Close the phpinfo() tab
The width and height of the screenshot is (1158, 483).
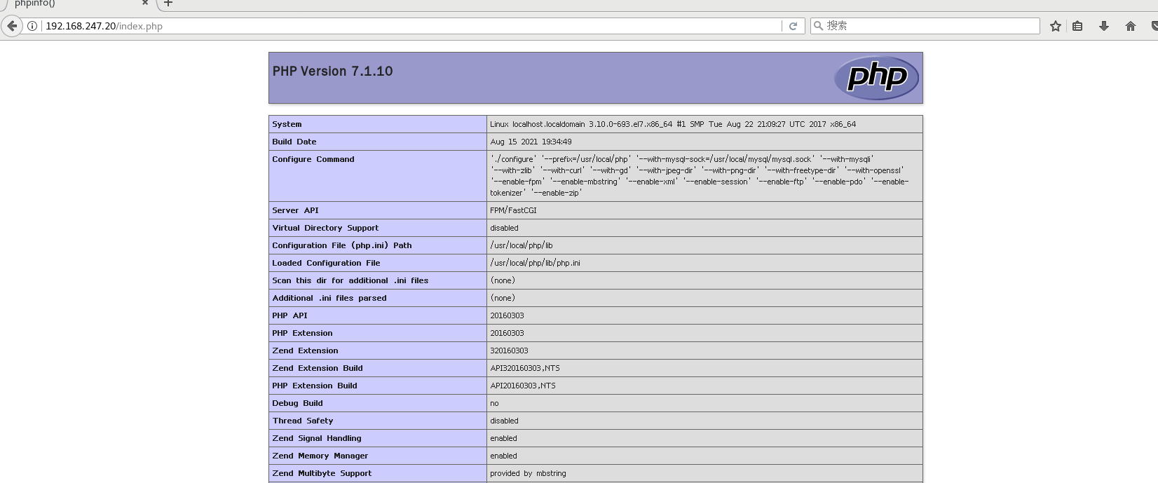(145, 3)
